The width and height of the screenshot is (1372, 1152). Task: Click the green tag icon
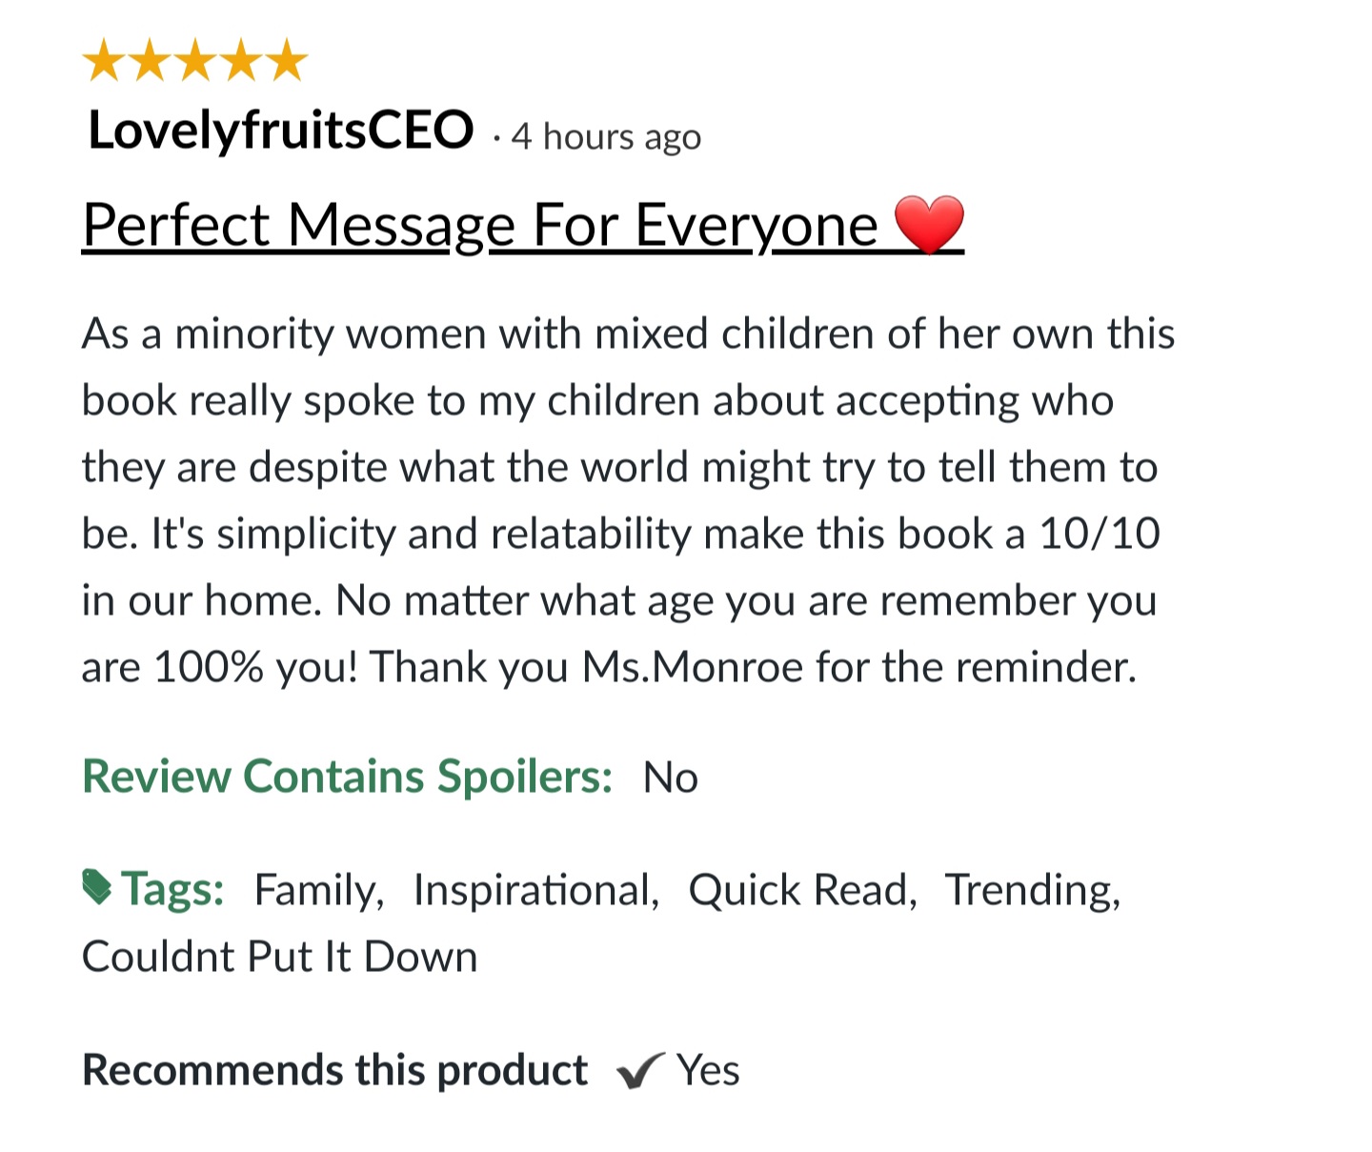97,887
